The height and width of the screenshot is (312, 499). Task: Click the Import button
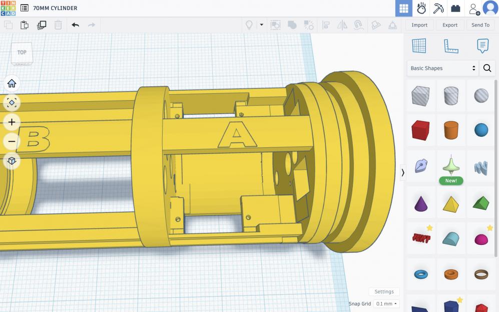(x=419, y=25)
